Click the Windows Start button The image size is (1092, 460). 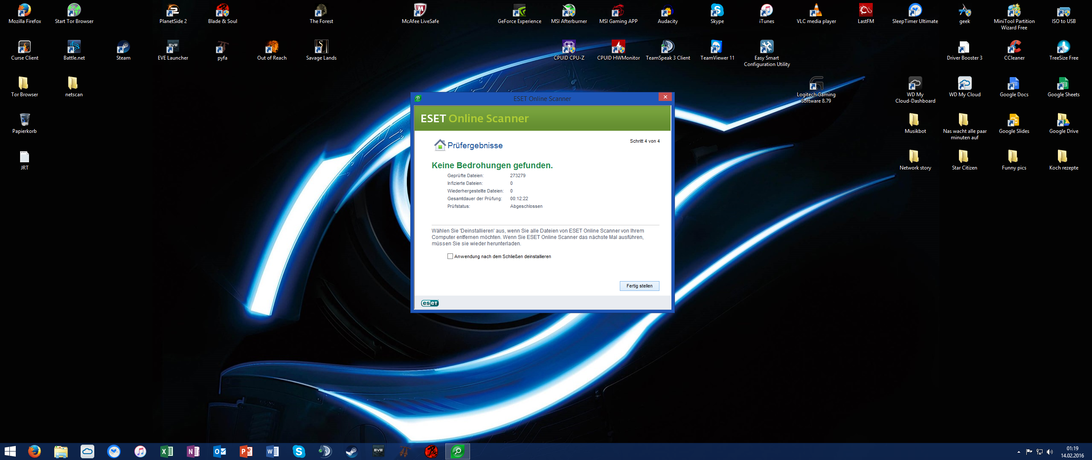[10, 451]
